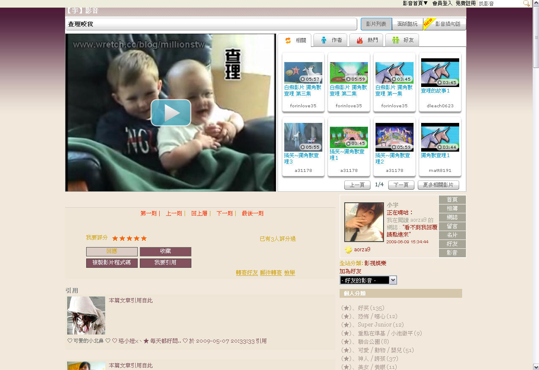
Task: Click 轉寄好友 link
Action: (x=247, y=273)
